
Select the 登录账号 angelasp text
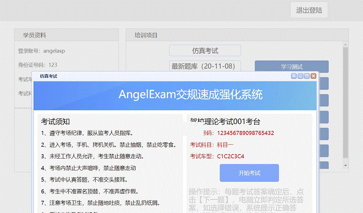click(41, 51)
